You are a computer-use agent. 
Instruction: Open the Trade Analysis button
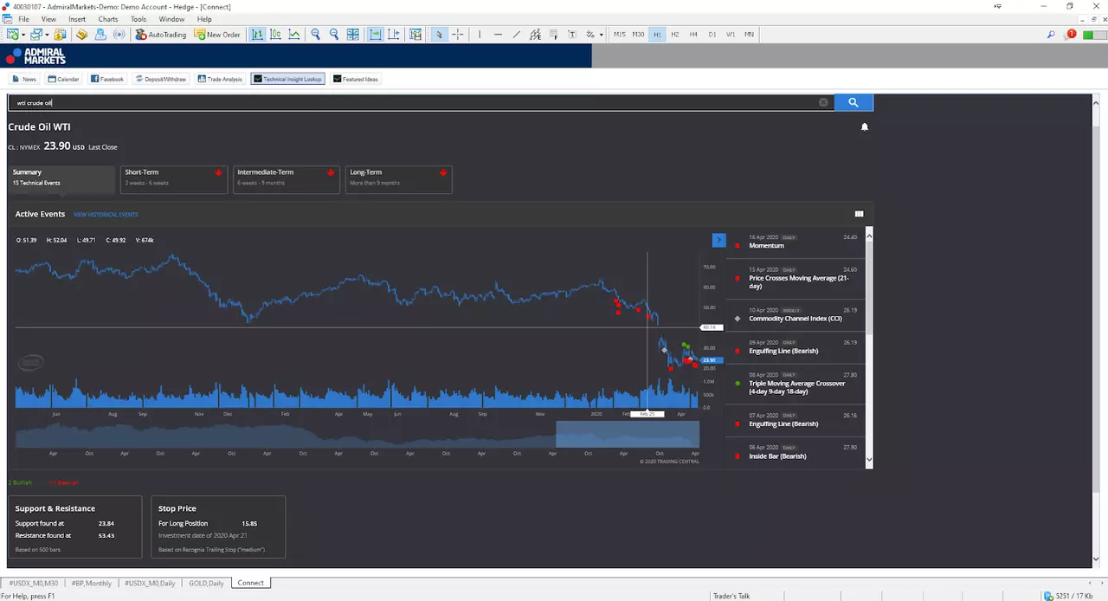pyautogui.click(x=220, y=79)
